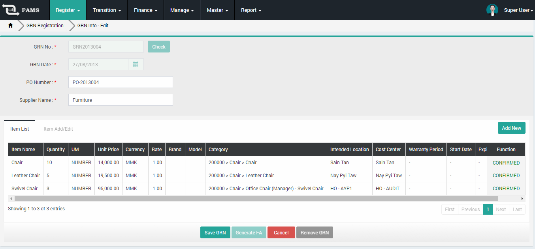Click the Super User avatar picture
Screen dimensions: 535x249
pos(492,9)
